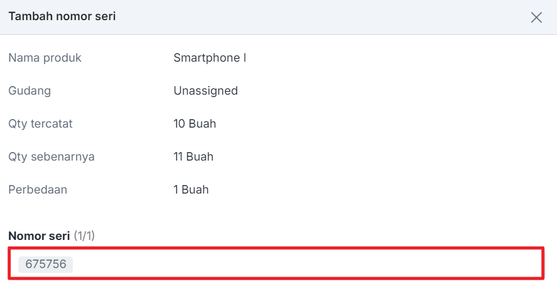Screen dimensions: 557x301
Task: Select the Smartphone I product name
Action: tap(209, 58)
